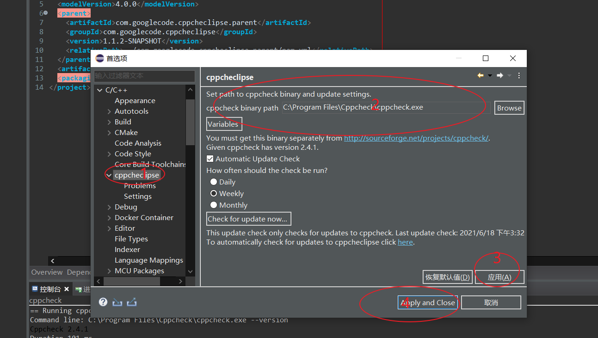Click the export preferences icon
Screen dimensions: 598x338
[x=132, y=302]
